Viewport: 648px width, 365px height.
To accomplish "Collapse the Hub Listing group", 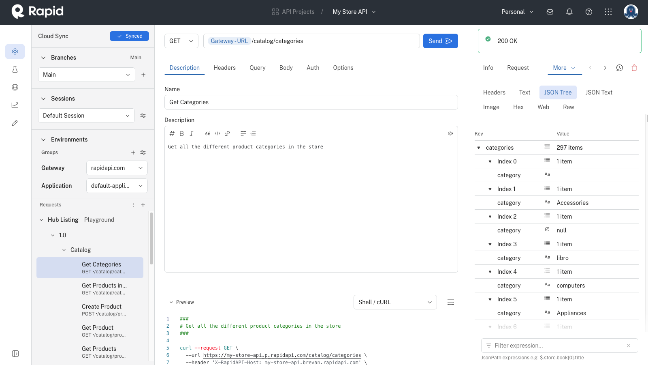I will pyautogui.click(x=41, y=220).
